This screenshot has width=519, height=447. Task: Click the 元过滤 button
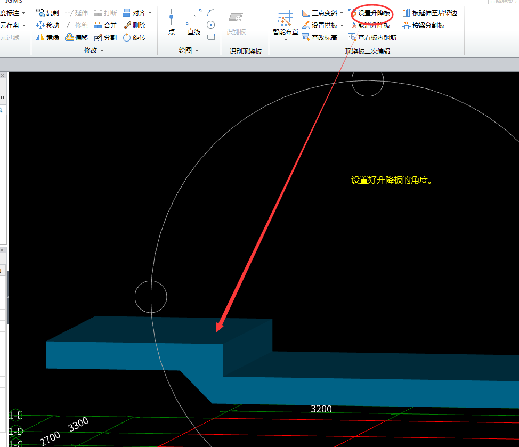(x=10, y=37)
